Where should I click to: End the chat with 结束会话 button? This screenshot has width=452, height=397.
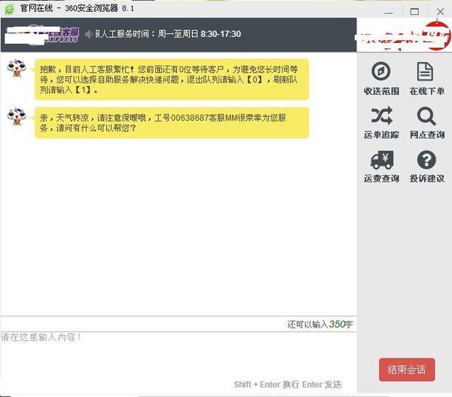[x=407, y=369]
